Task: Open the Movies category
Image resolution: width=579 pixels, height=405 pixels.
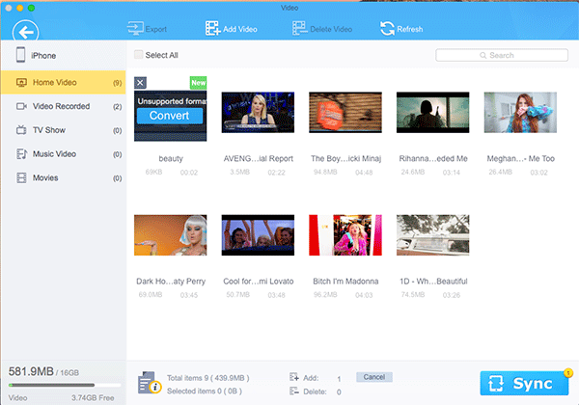Action: point(63,177)
